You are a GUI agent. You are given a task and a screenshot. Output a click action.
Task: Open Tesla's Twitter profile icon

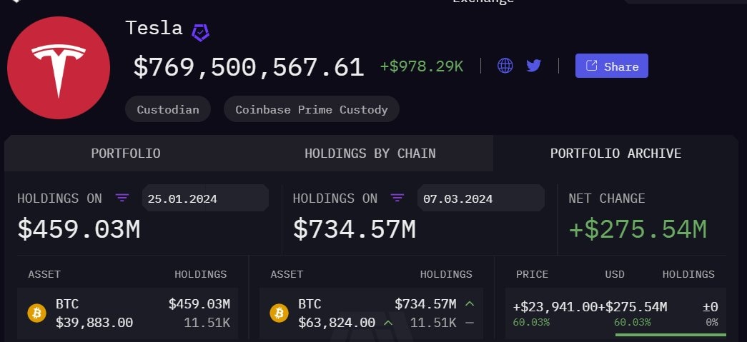tap(534, 66)
